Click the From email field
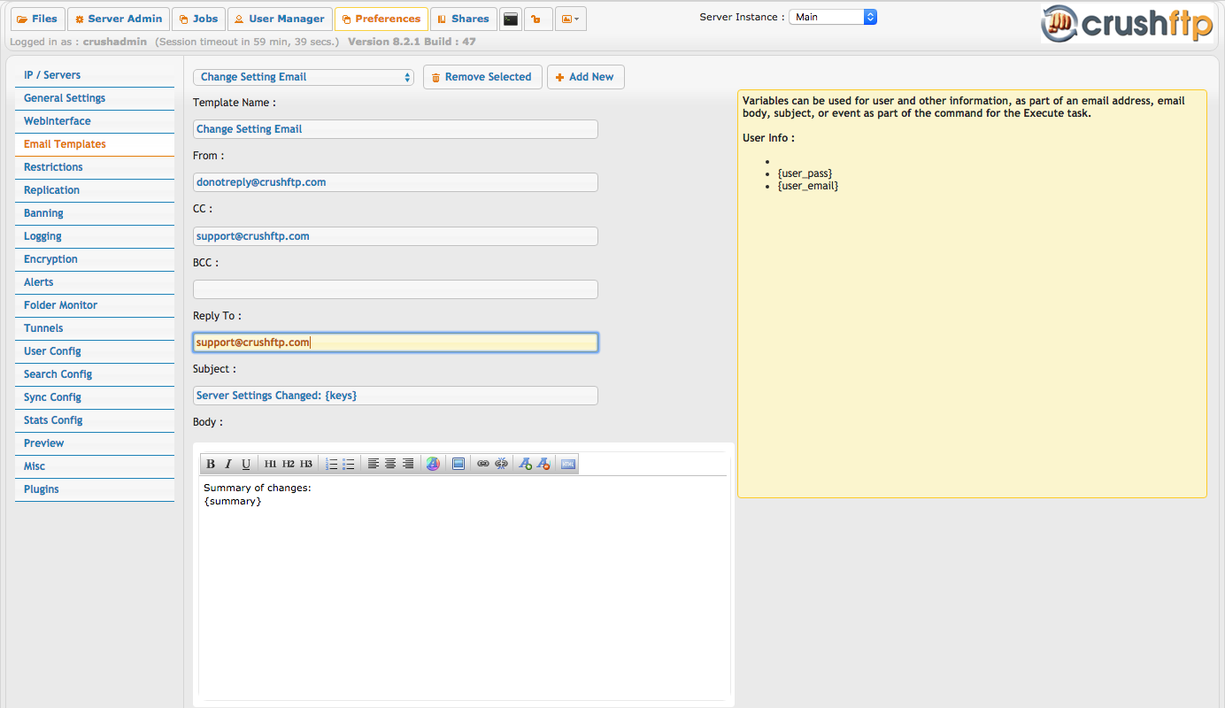The width and height of the screenshot is (1225, 708). [x=396, y=182]
